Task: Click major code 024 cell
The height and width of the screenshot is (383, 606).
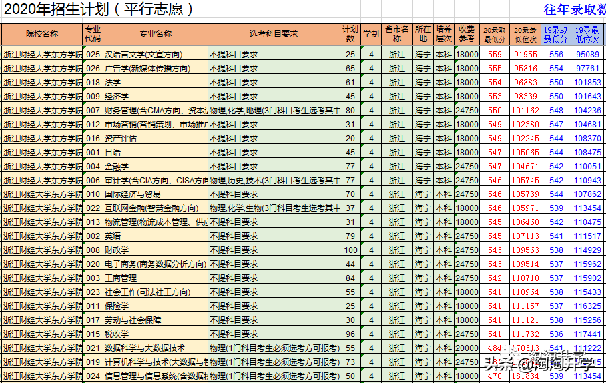Action: click(x=93, y=376)
